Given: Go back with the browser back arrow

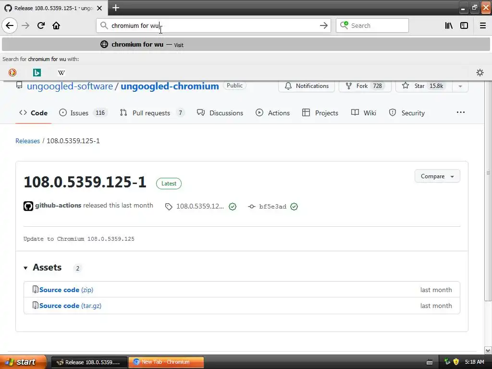Looking at the screenshot, I should [x=10, y=25].
